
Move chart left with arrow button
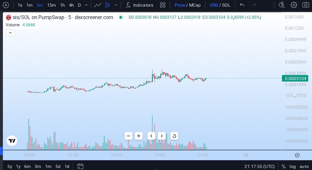pos(151,136)
